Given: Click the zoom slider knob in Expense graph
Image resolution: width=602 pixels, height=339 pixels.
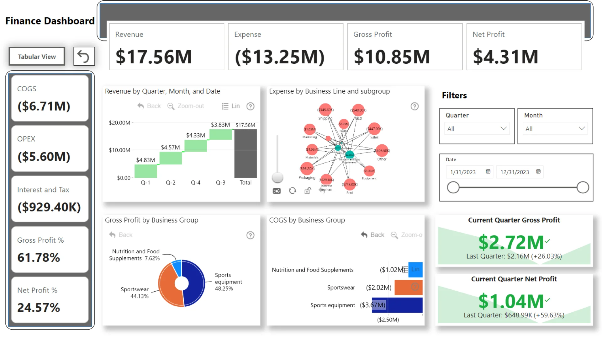Looking at the screenshot, I should pos(277,177).
